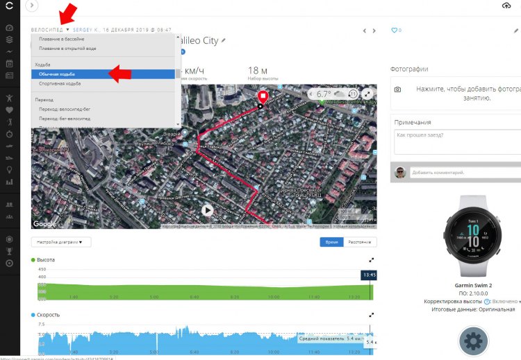Switch charts to Время
Viewport: 521px width, 360px height.
tap(331, 242)
